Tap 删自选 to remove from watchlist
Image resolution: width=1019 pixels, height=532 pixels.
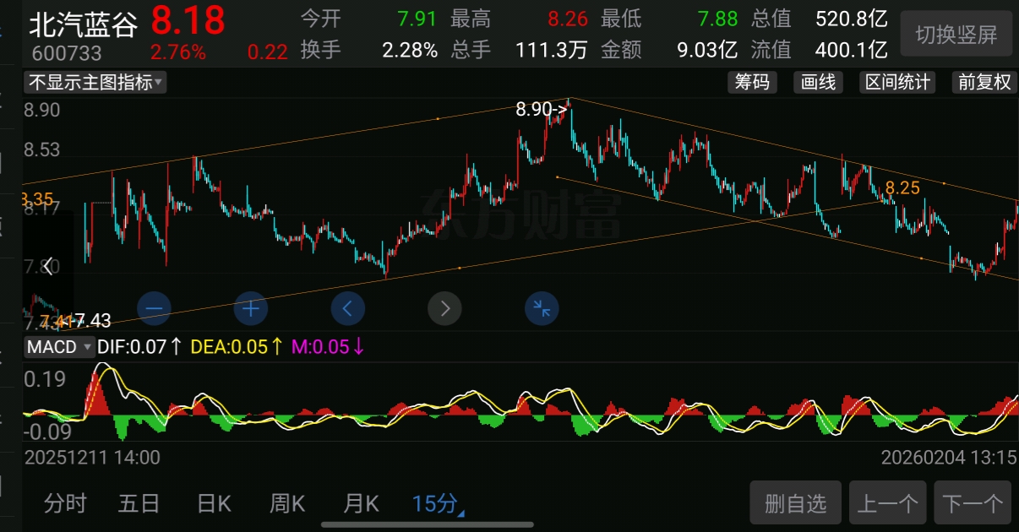pos(795,504)
